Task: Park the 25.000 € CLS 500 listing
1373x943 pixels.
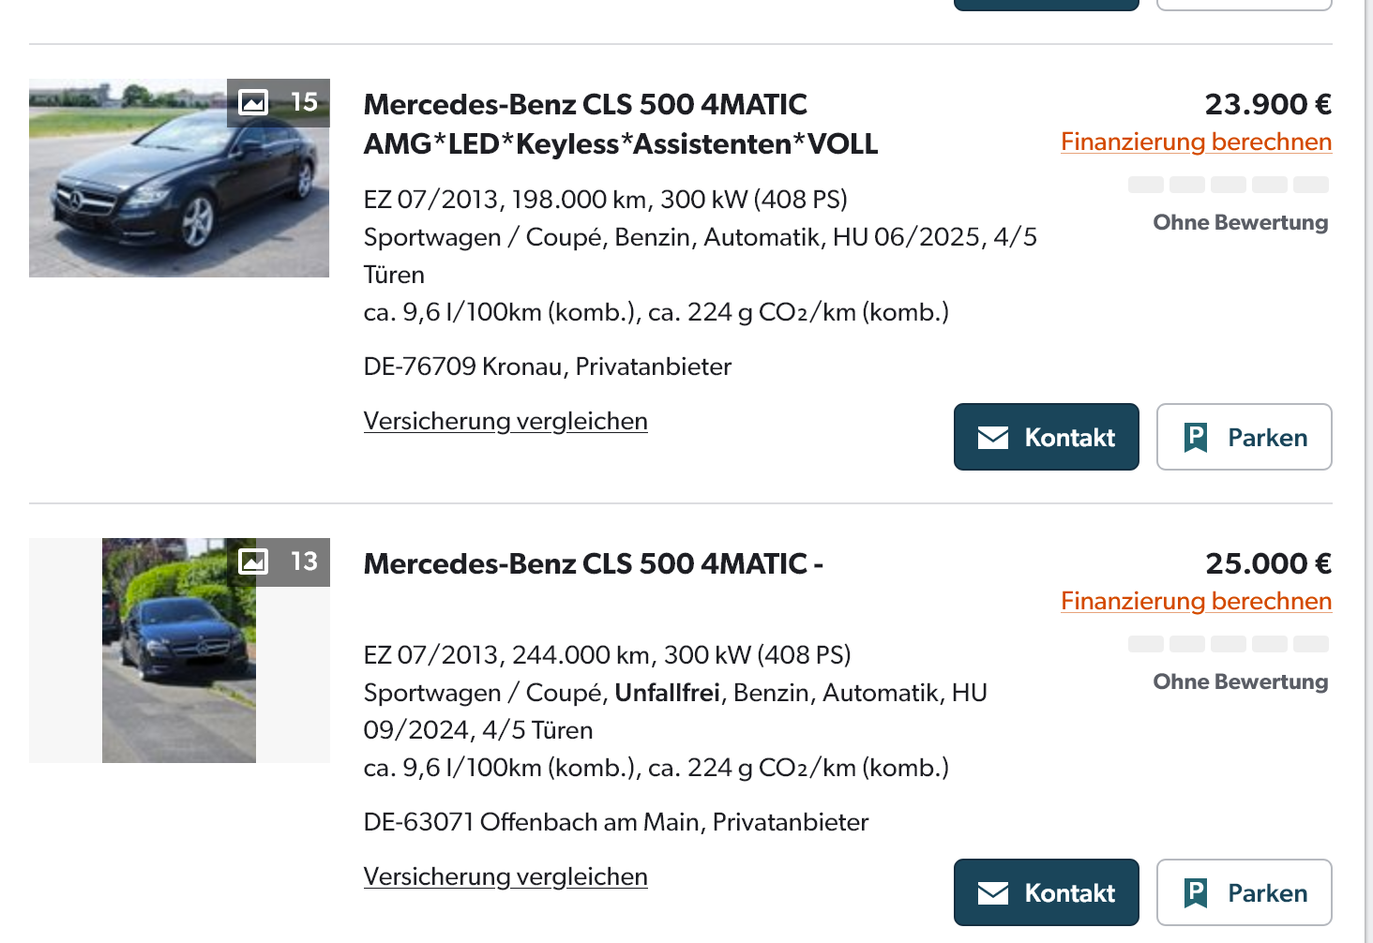Action: pyautogui.click(x=1244, y=893)
